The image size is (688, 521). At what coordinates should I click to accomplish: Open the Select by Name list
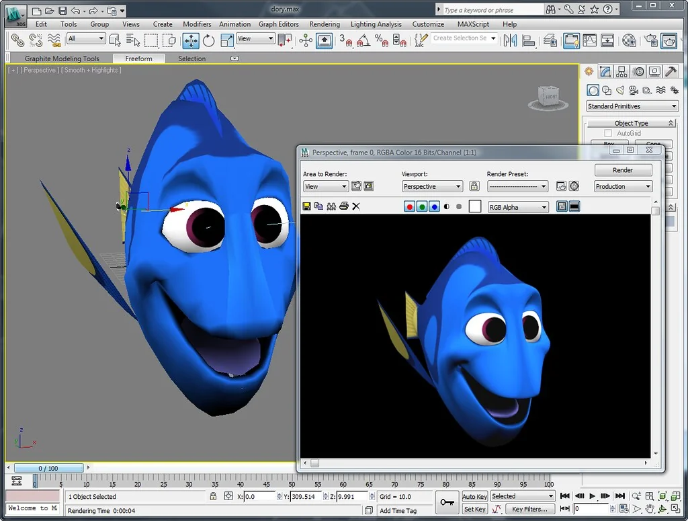click(132, 40)
